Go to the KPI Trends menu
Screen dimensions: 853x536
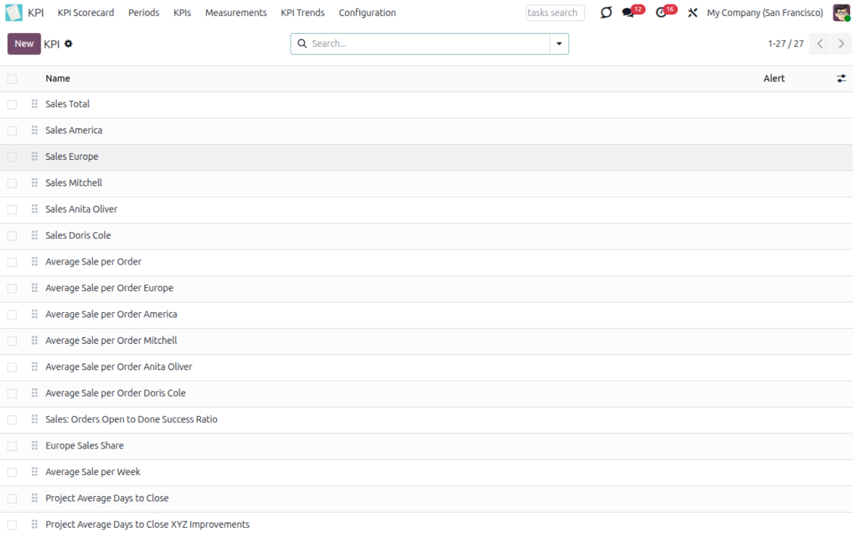[302, 13]
